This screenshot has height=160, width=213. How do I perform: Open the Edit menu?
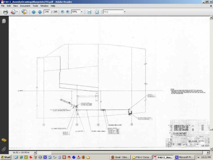[x=9, y=6]
